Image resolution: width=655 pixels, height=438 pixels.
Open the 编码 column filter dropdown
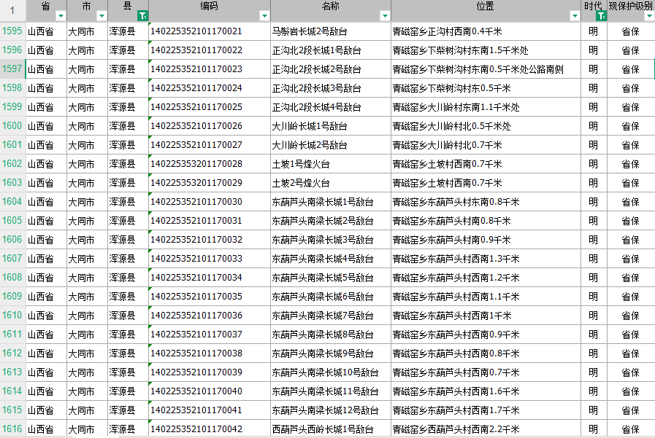(x=264, y=16)
